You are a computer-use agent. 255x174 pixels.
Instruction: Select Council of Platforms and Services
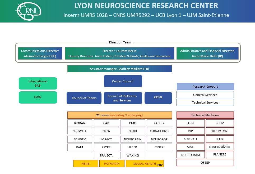123,98
